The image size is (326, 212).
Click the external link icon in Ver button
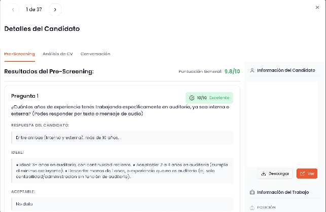coord(303,174)
